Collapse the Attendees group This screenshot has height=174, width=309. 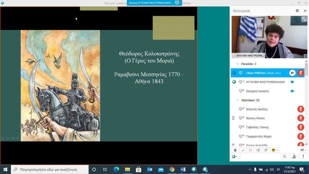[x=238, y=100]
